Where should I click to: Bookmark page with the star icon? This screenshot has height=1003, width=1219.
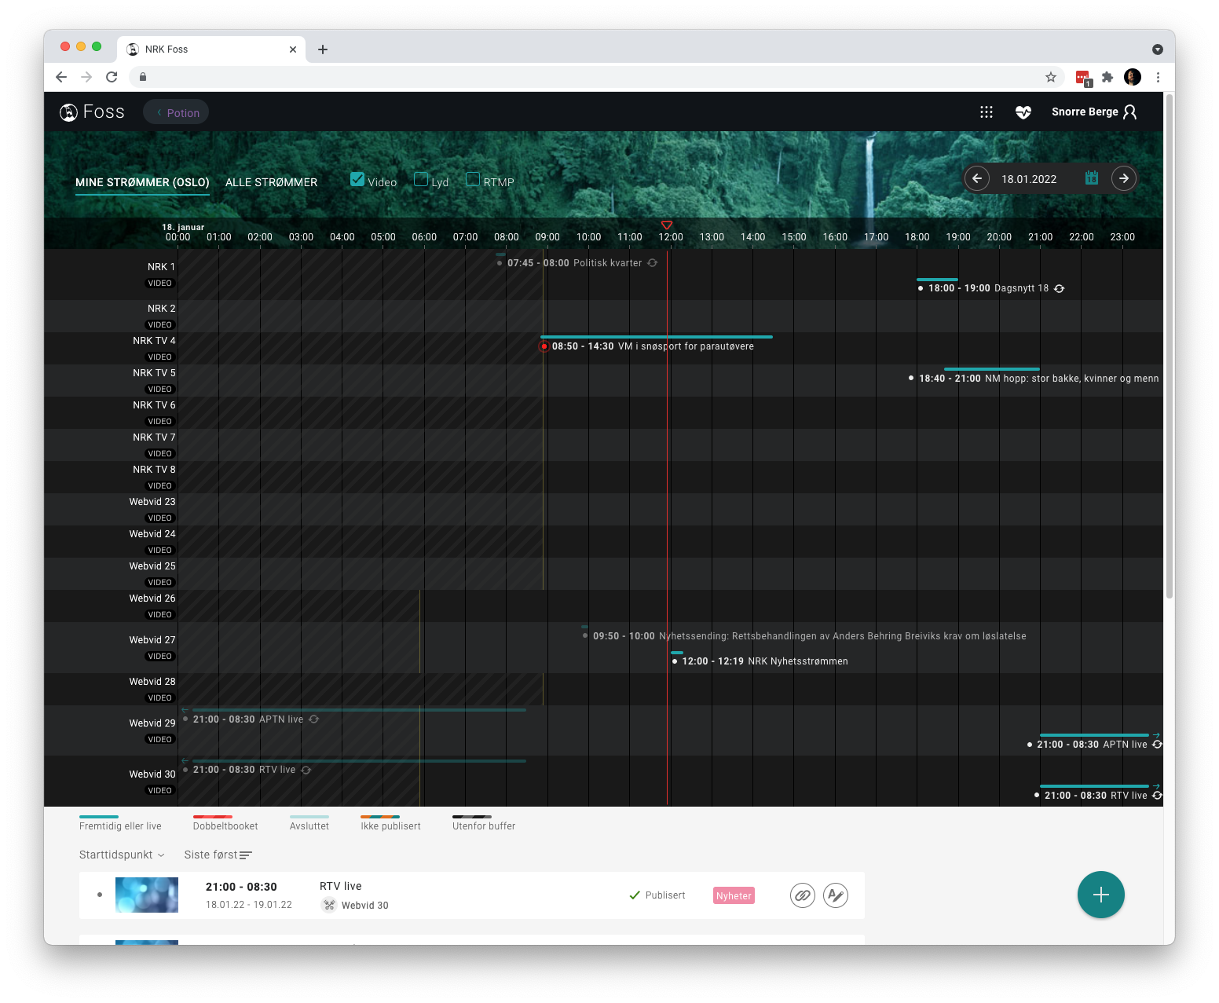pyautogui.click(x=1051, y=77)
